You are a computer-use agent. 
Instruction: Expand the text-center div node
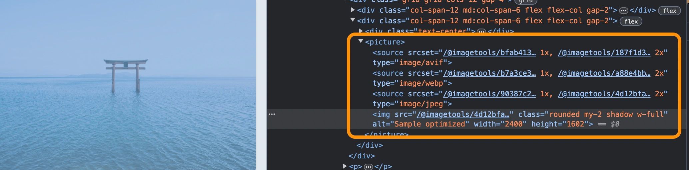click(x=361, y=31)
